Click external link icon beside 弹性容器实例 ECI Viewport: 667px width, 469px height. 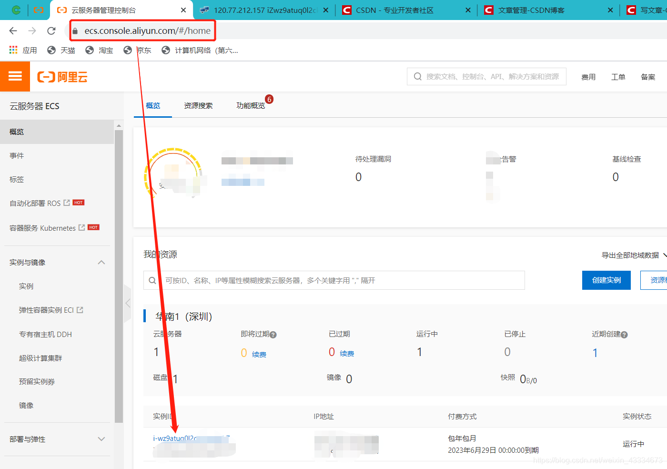coord(80,310)
